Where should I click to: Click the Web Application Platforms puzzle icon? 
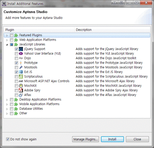point(16,40)
